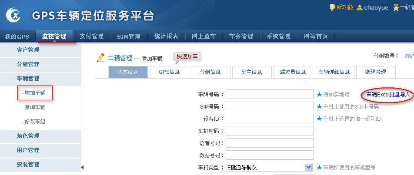This screenshot has height=175, width=414.
Task: Switch to the 密码管理 tab
Action: (x=375, y=72)
